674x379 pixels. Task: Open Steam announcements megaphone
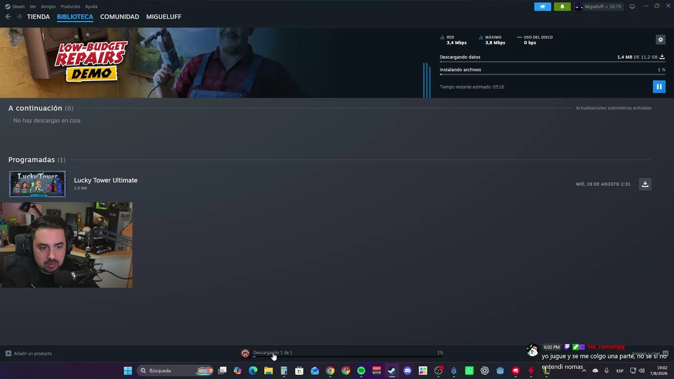coord(542,7)
